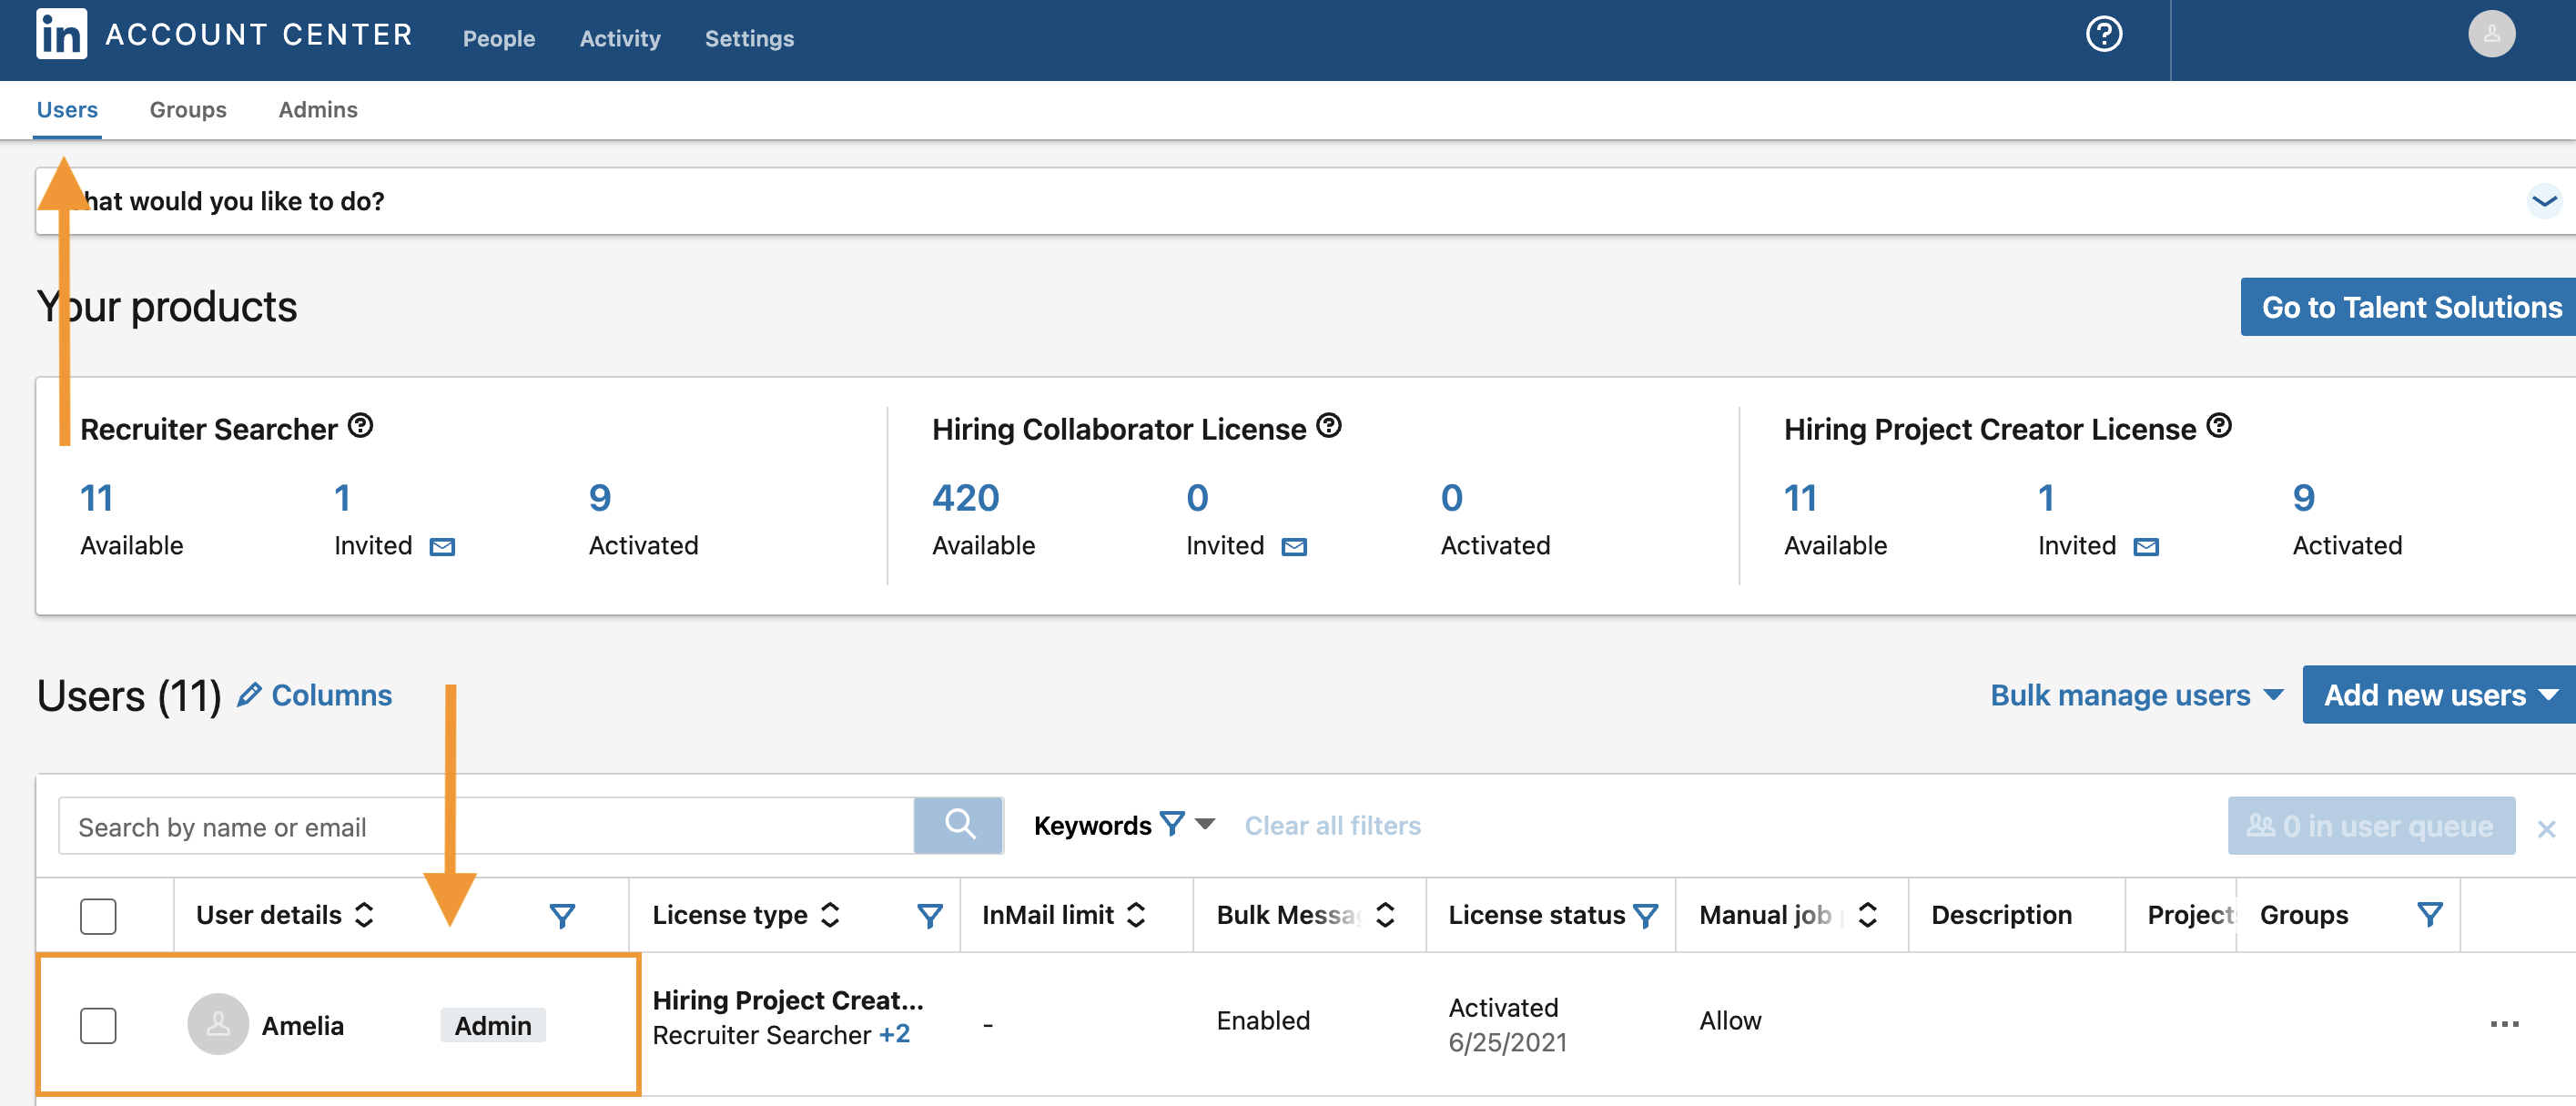Viewport: 2576px width, 1106px height.
Task: Click the Project column header
Action: [x=2190, y=914]
